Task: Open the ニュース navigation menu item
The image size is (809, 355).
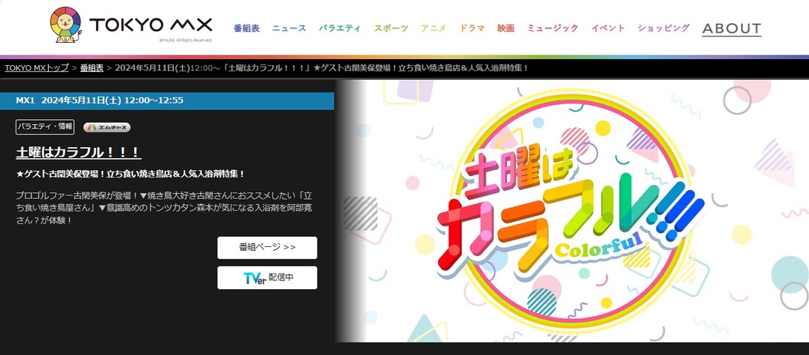Action: click(x=289, y=28)
